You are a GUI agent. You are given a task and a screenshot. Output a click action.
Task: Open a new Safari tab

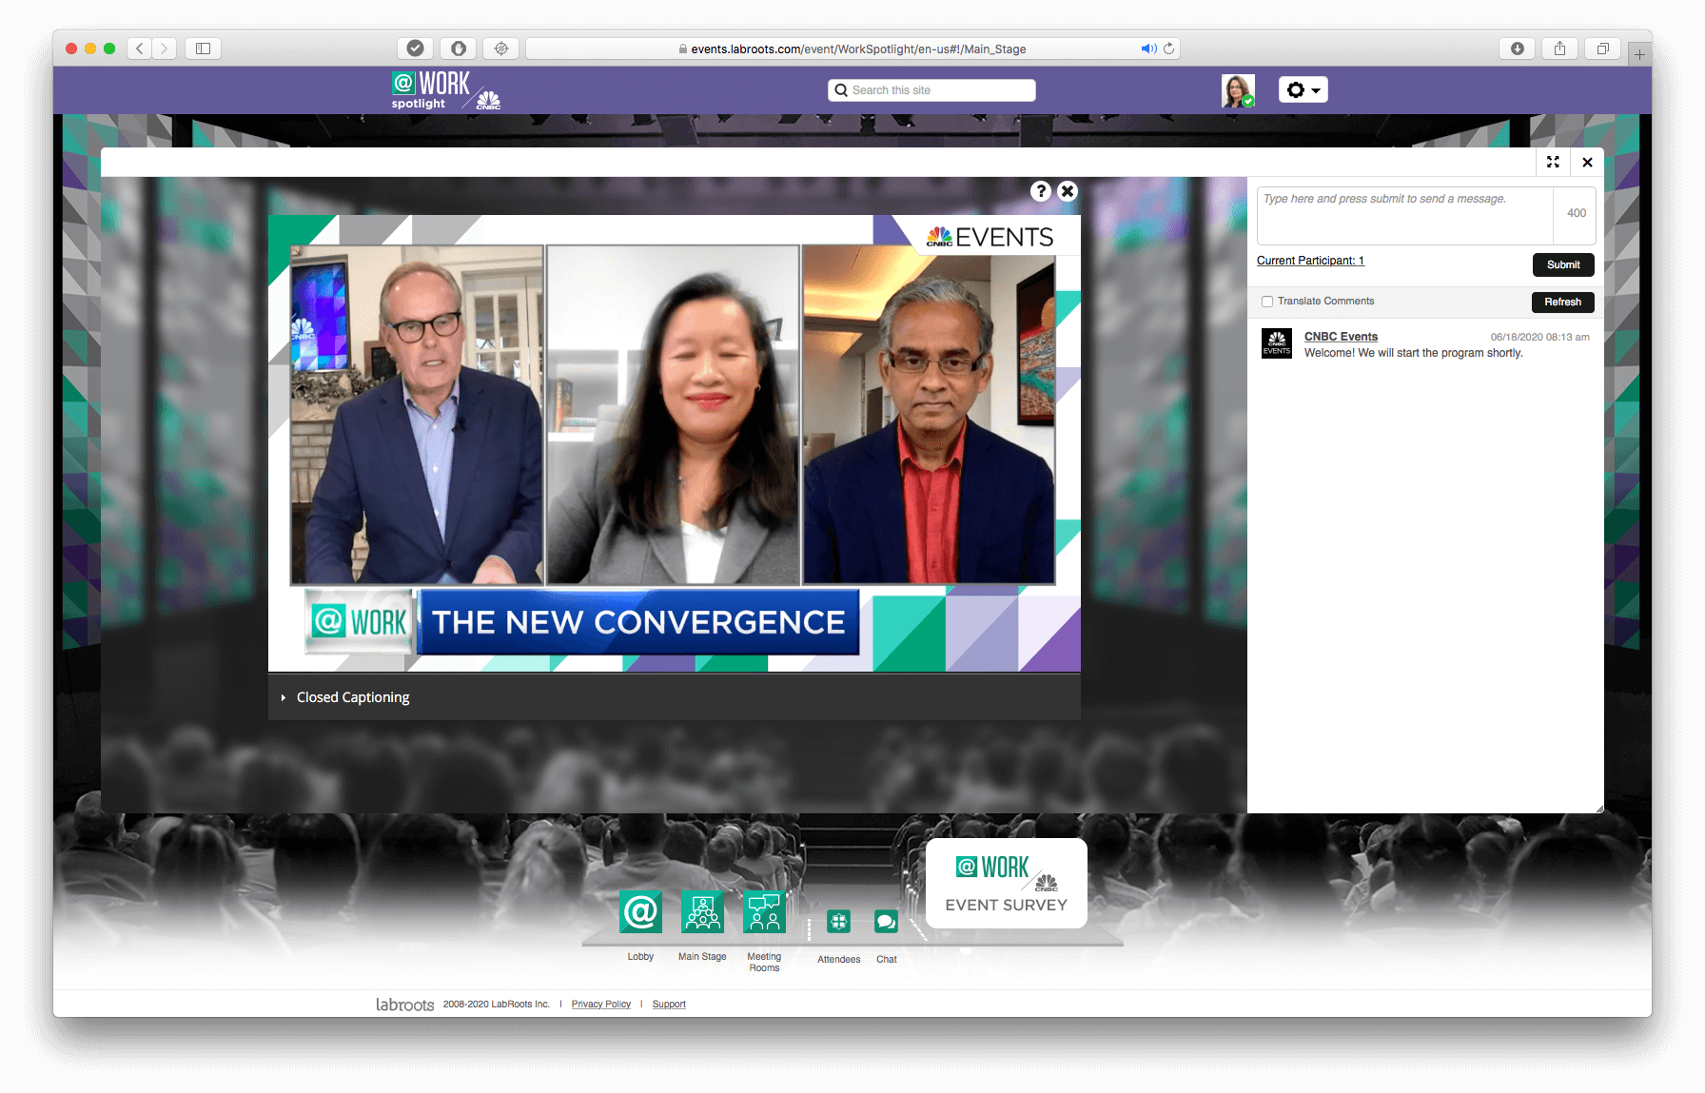1639,54
